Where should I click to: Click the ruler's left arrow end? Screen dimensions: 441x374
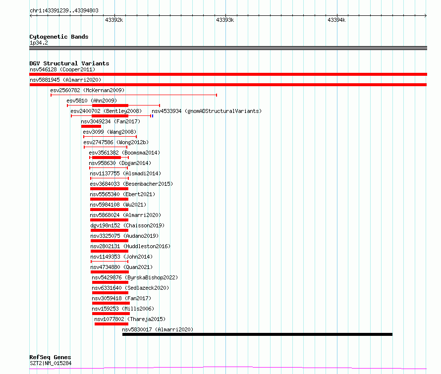pyautogui.click(x=31, y=16)
